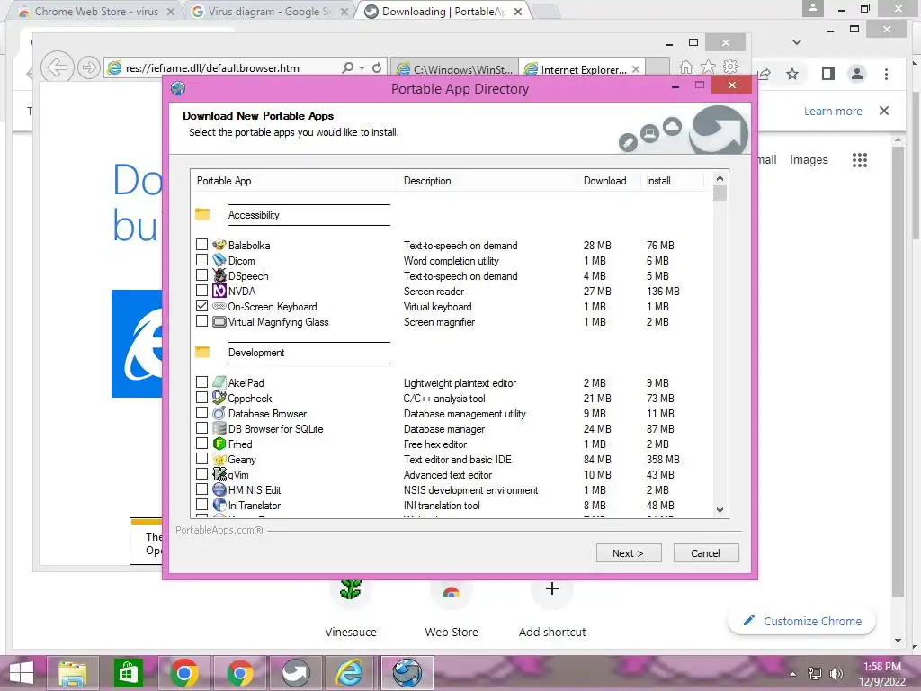
Task: Click the DSpeech app icon
Action: [x=219, y=275]
